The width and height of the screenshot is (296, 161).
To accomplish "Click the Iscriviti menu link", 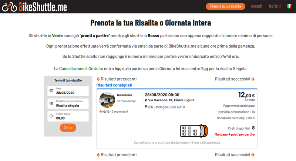I will pos(275,6).
